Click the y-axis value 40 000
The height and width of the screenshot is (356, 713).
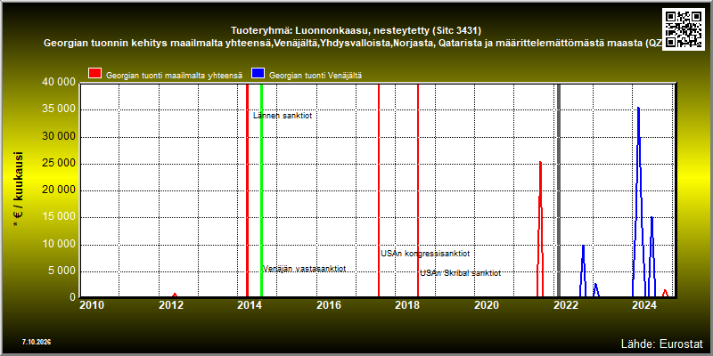(x=57, y=82)
